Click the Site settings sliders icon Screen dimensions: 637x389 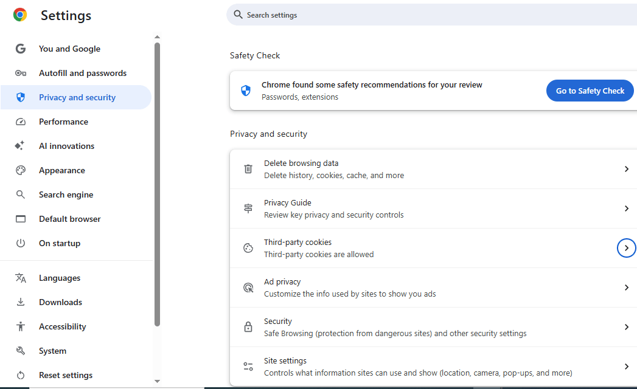point(248,366)
